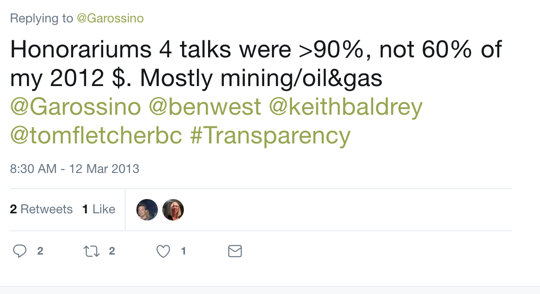This screenshot has height=294, width=540.
Task: Like the tweet with heart icon
Action: 163,251
